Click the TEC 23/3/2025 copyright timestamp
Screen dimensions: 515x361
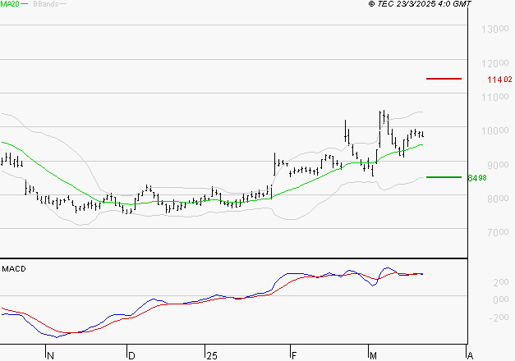tap(420, 4)
